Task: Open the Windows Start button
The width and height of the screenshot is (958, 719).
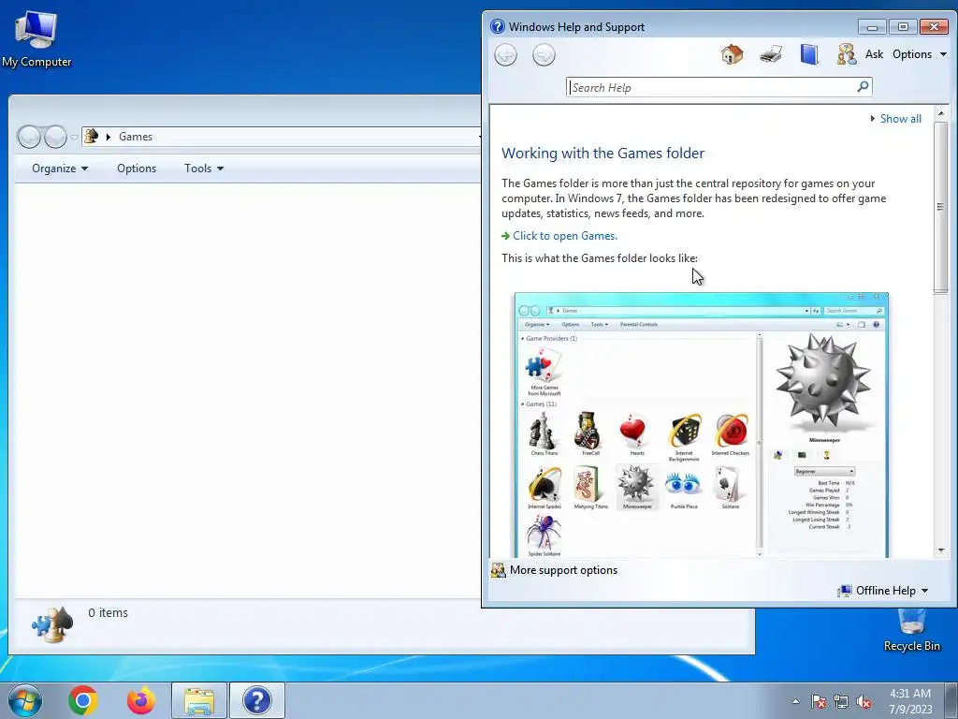Action: pyautogui.click(x=25, y=700)
